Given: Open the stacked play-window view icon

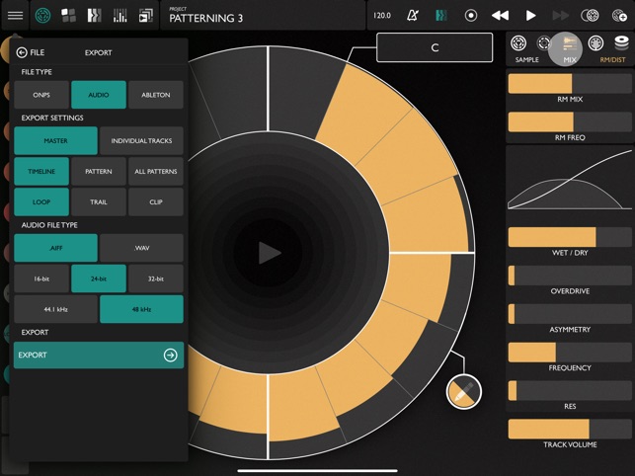Looking at the screenshot, I should tap(146, 16).
